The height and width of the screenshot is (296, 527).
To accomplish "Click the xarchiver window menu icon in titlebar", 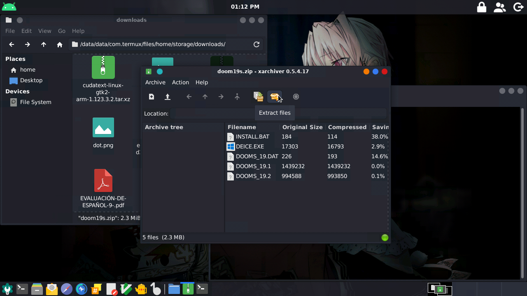I will click(149, 72).
